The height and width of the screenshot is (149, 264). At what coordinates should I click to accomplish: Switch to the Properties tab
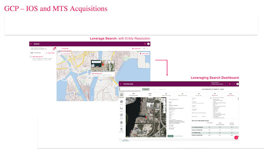tap(65, 49)
